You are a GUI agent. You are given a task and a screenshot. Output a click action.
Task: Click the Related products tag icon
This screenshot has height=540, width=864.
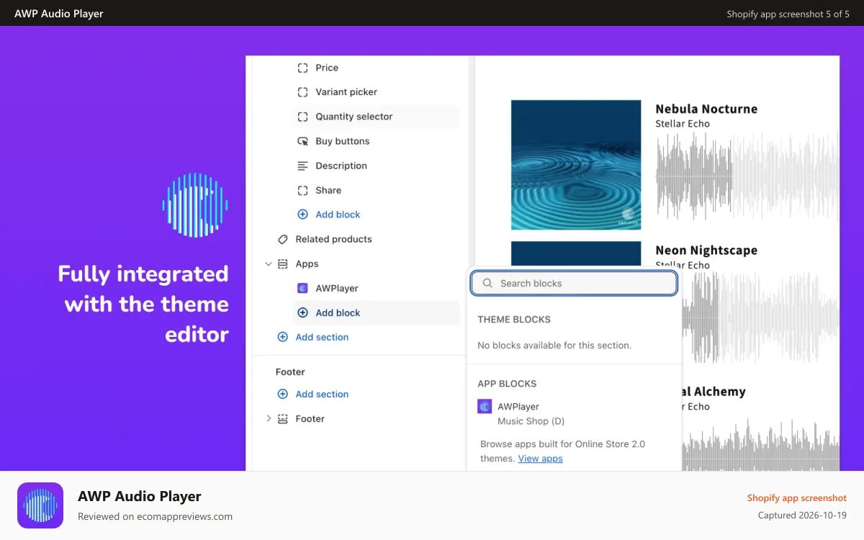[x=282, y=239]
